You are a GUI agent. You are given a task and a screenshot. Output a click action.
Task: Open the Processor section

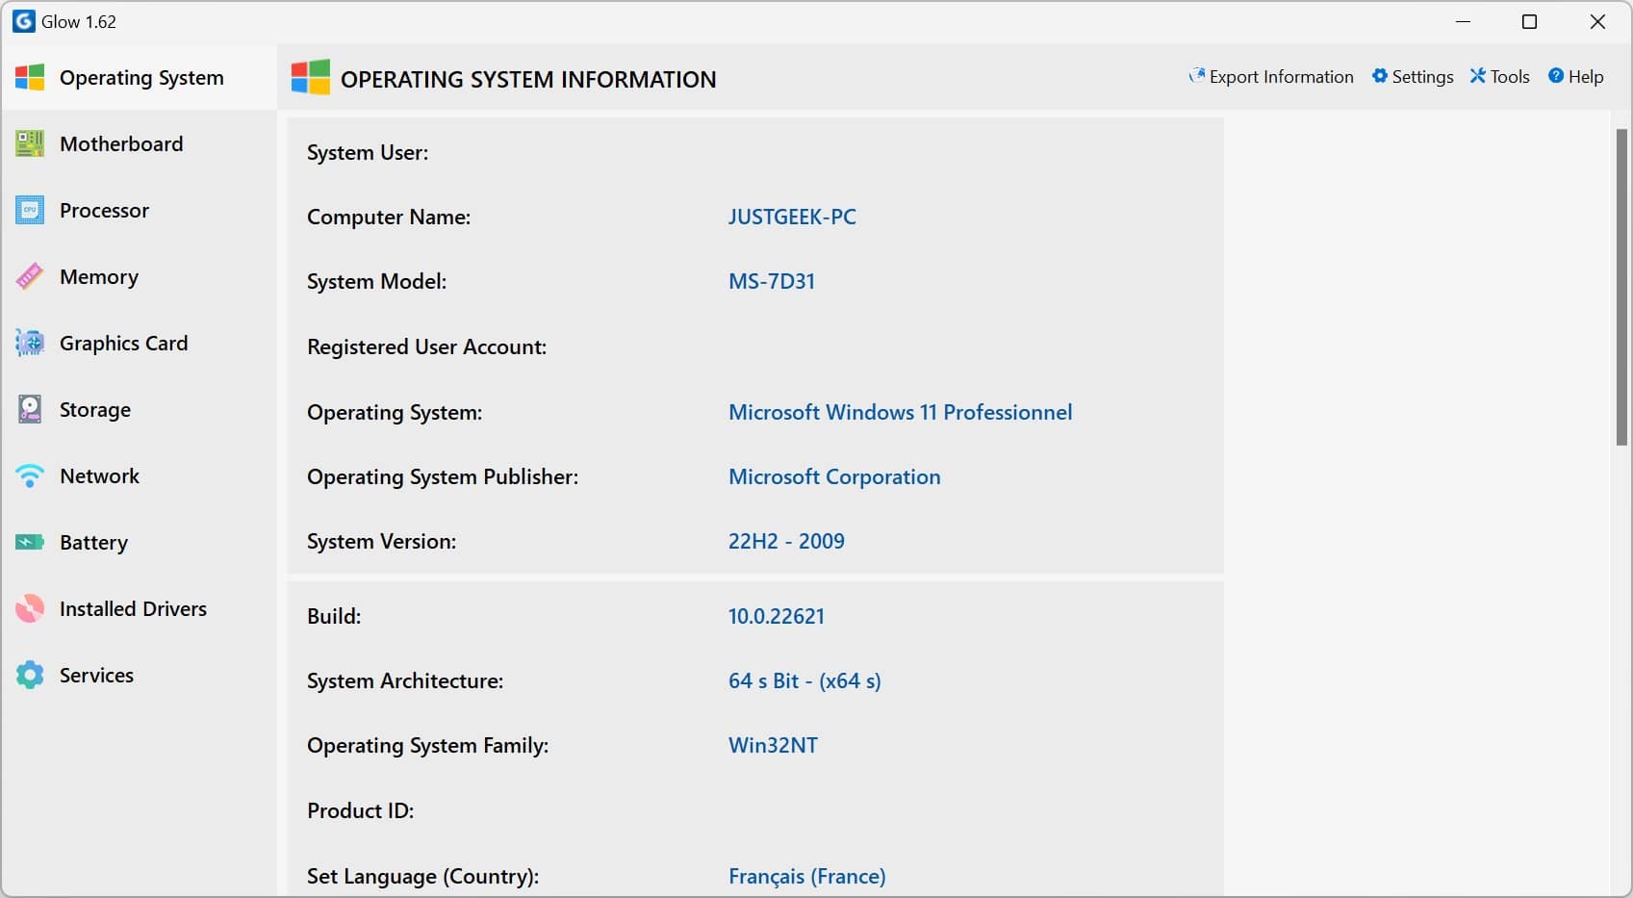(x=139, y=210)
